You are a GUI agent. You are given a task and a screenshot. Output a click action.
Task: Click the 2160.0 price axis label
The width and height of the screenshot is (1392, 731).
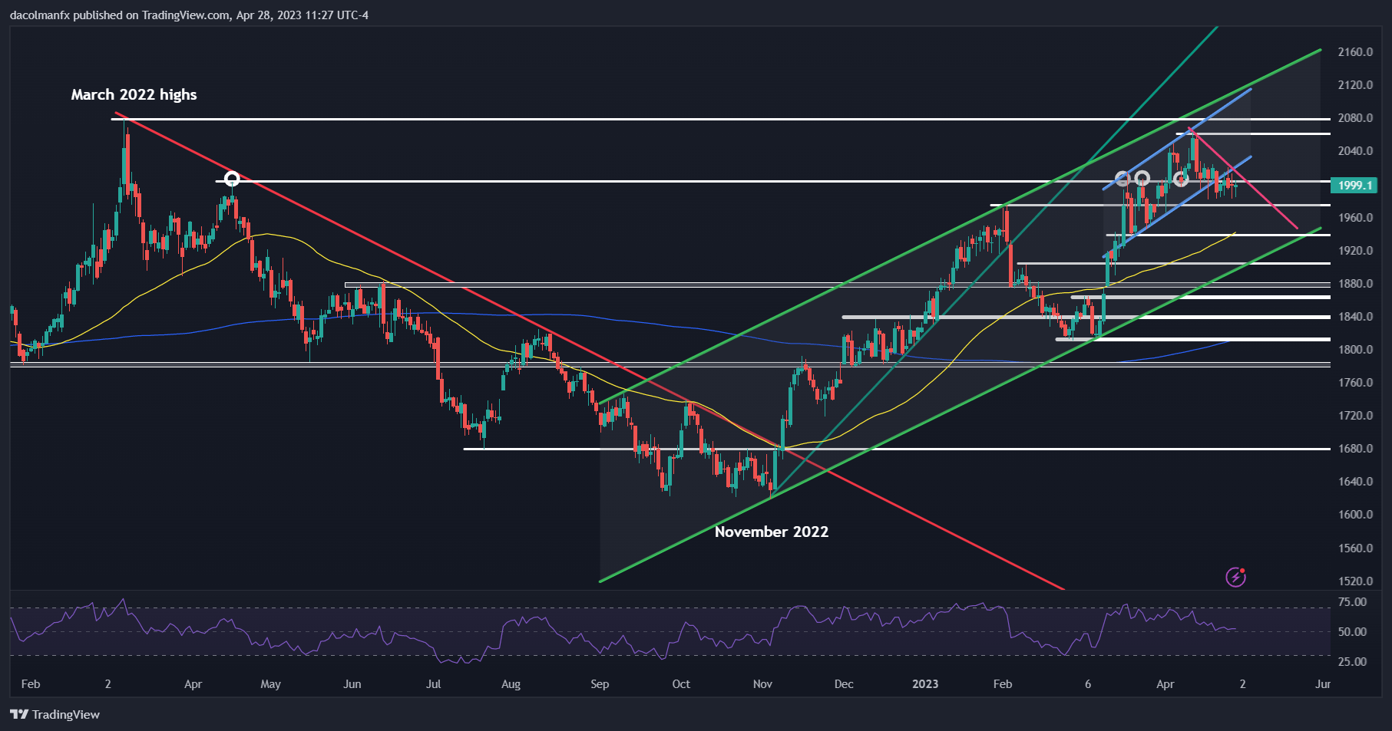click(1355, 52)
